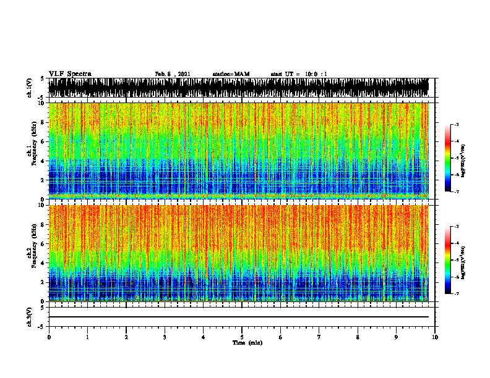Viewport: 490px width, 378px height.
Task: Click the -3 label on ch.2 colorbar
Action: (x=456, y=227)
